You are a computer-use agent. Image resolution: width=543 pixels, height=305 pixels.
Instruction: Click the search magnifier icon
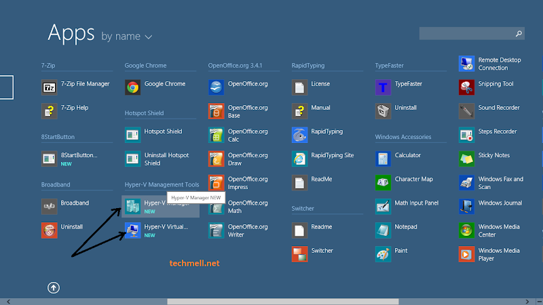click(x=519, y=33)
